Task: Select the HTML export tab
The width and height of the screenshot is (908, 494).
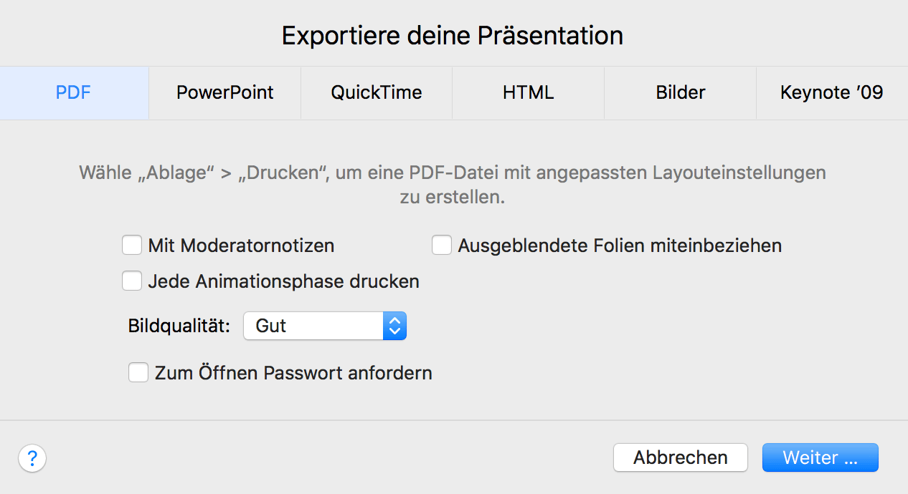Action: point(527,92)
